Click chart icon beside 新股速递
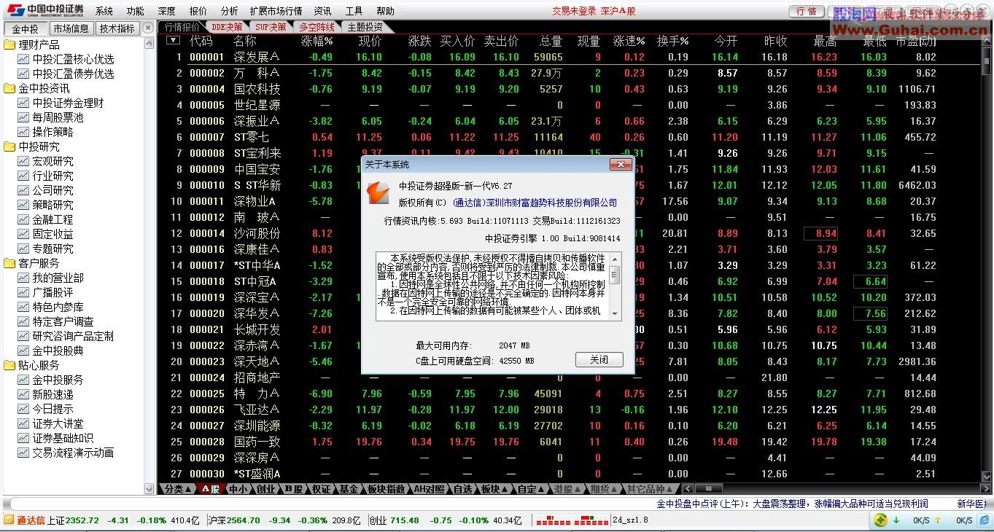994x532 pixels. coord(23,395)
